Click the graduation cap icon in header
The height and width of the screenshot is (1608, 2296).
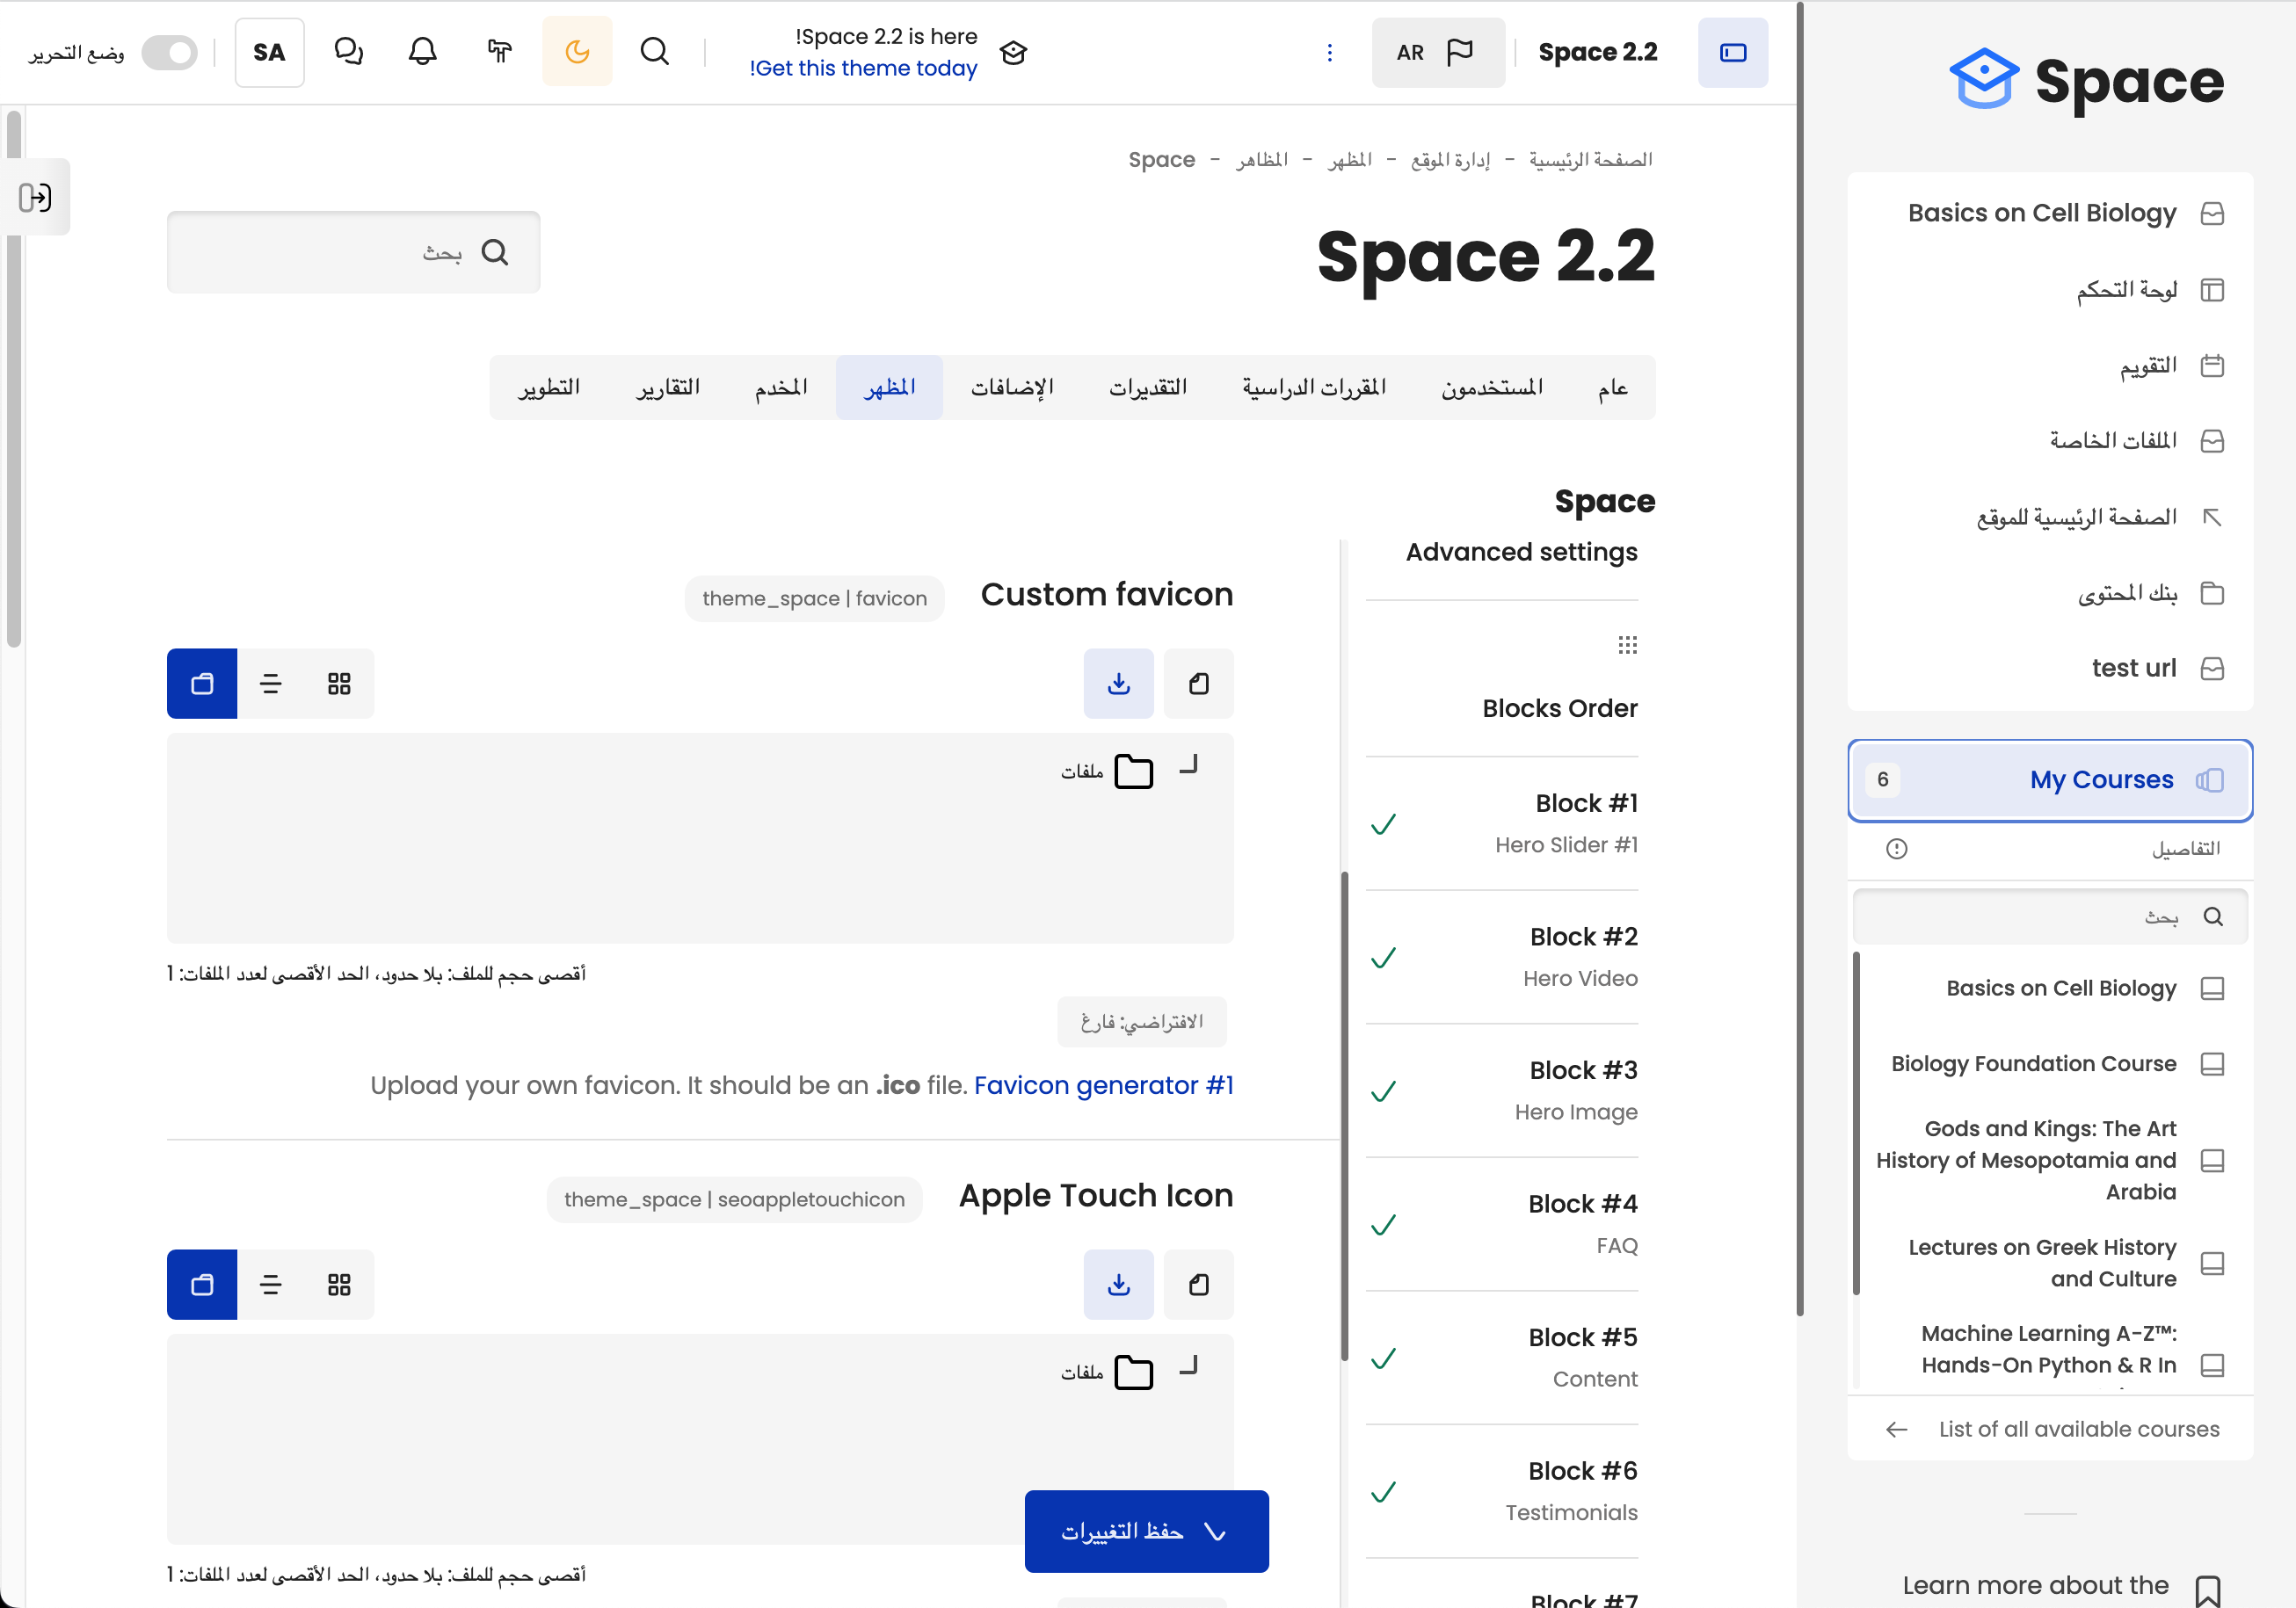click(x=1013, y=53)
